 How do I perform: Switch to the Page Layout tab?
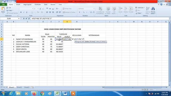27,5
